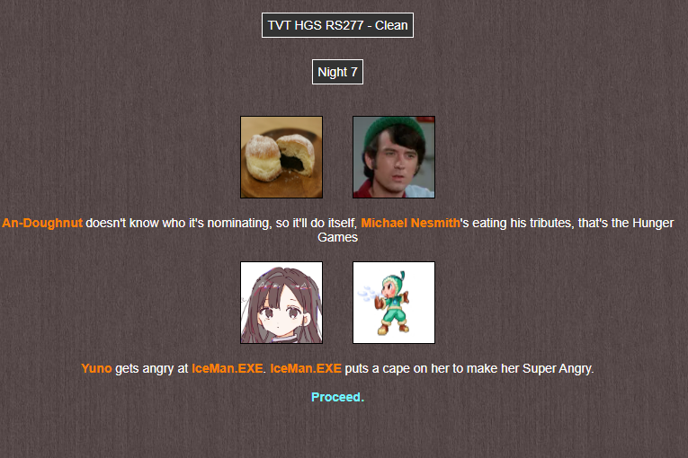Click the orange Michael Nesmith name
The width and height of the screenshot is (688, 458).
pyautogui.click(x=410, y=223)
